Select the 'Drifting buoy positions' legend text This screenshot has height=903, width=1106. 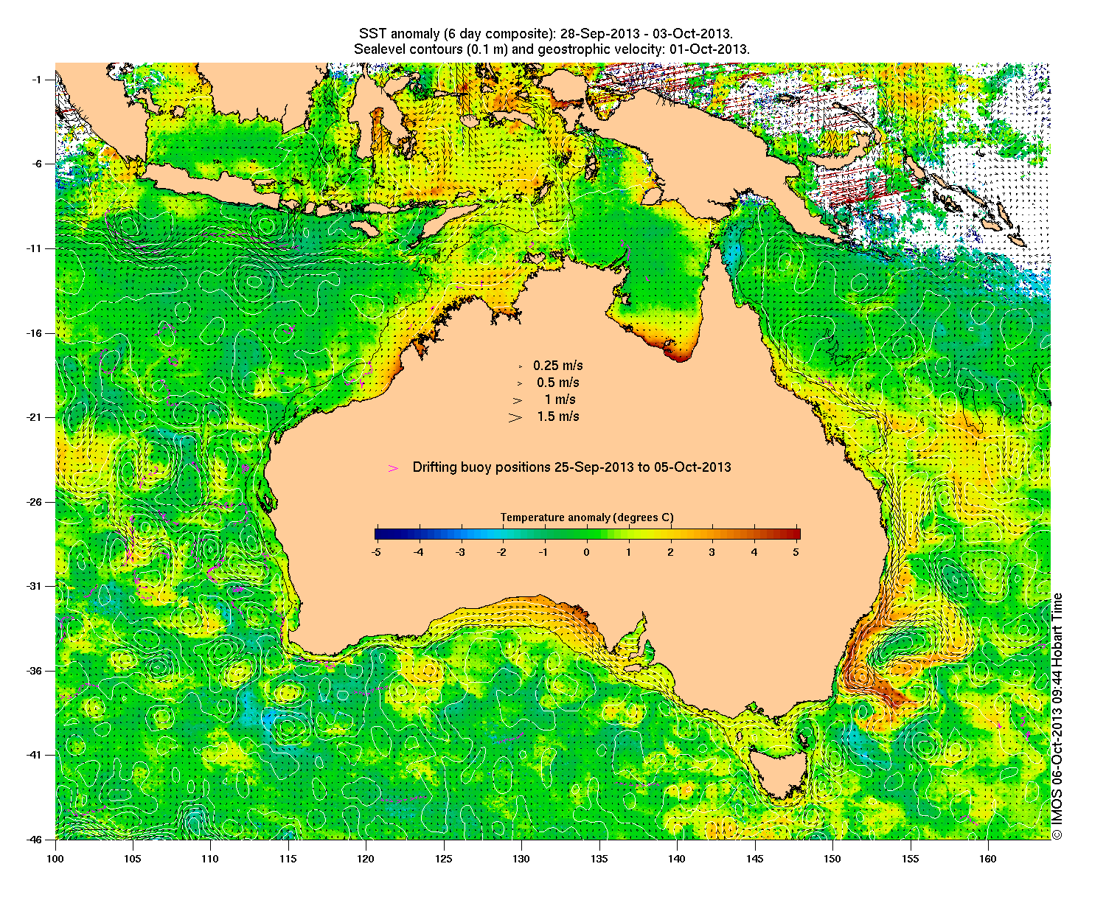pos(571,467)
